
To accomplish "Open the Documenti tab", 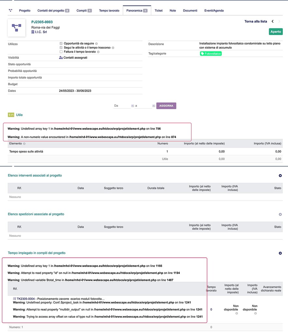I will [190, 10].
